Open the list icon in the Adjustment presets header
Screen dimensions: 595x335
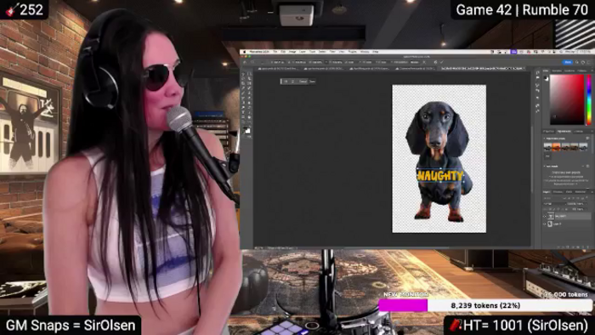pos(587,138)
